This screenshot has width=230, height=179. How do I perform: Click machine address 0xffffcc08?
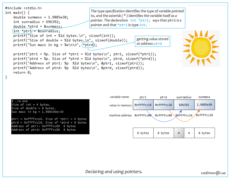click(163, 115)
